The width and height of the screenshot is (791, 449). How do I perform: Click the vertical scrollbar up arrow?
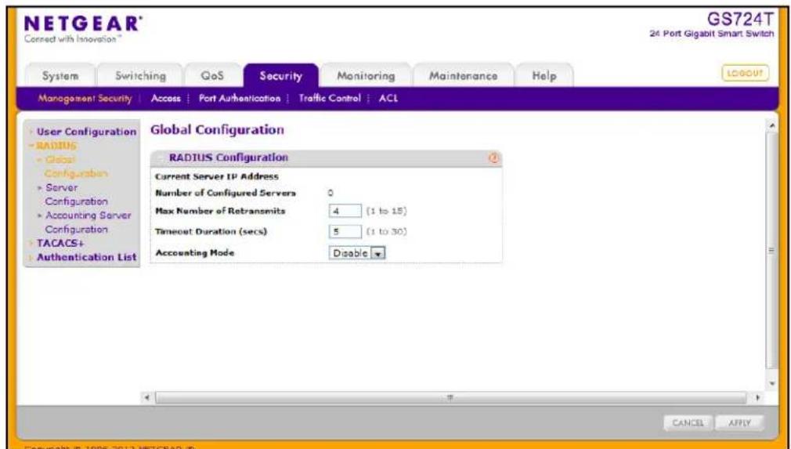coord(772,124)
